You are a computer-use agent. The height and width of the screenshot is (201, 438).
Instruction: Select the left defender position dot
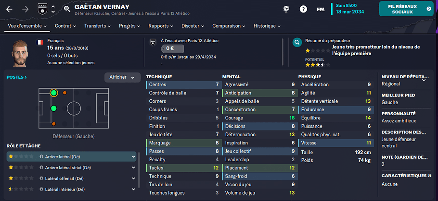[x=54, y=93]
